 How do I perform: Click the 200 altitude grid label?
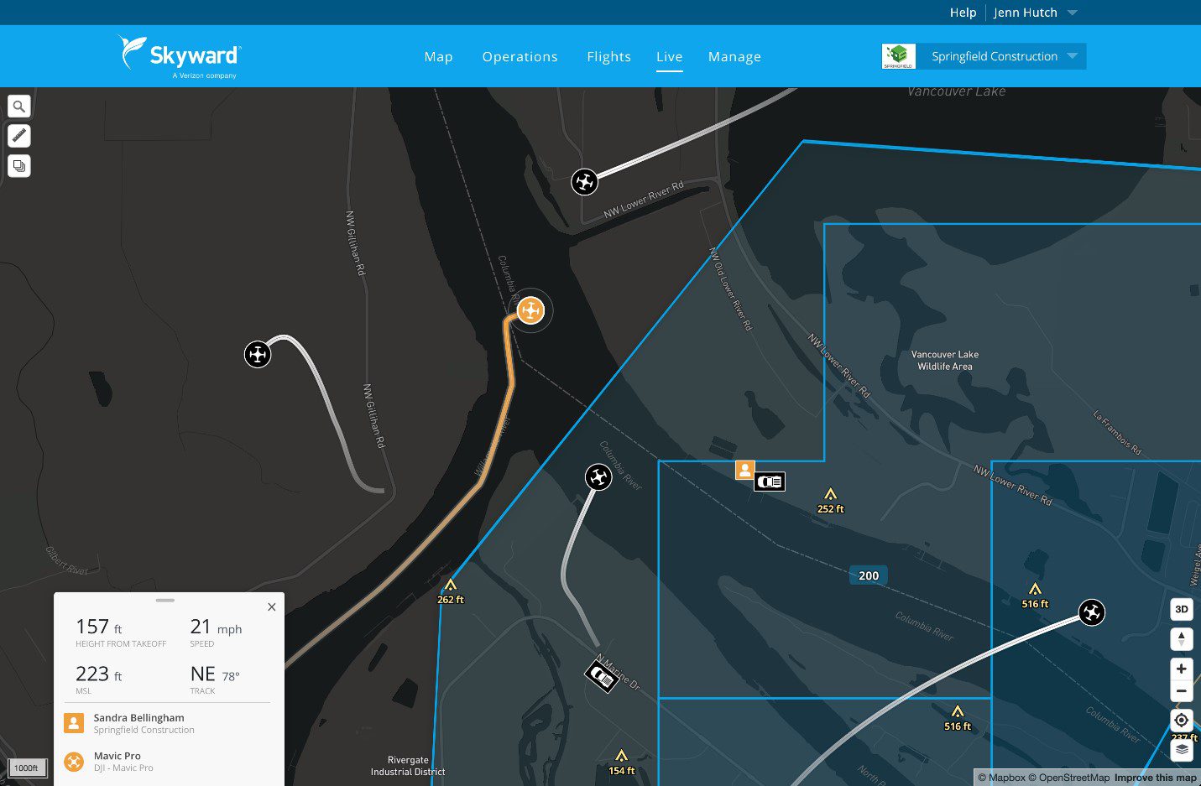pyautogui.click(x=869, y=575)
